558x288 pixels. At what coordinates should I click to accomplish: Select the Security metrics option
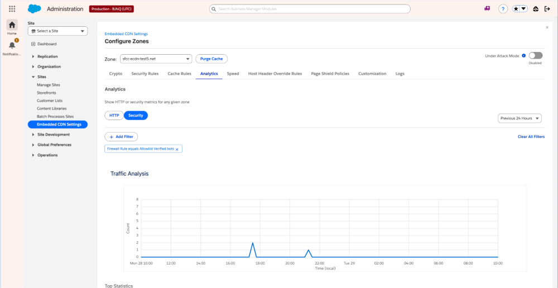tap(136, 116)
